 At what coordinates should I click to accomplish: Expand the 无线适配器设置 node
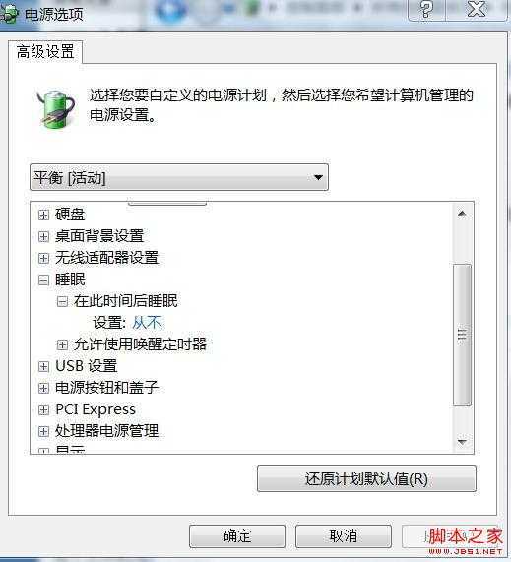pyautogui.click(x=43, y=258)
